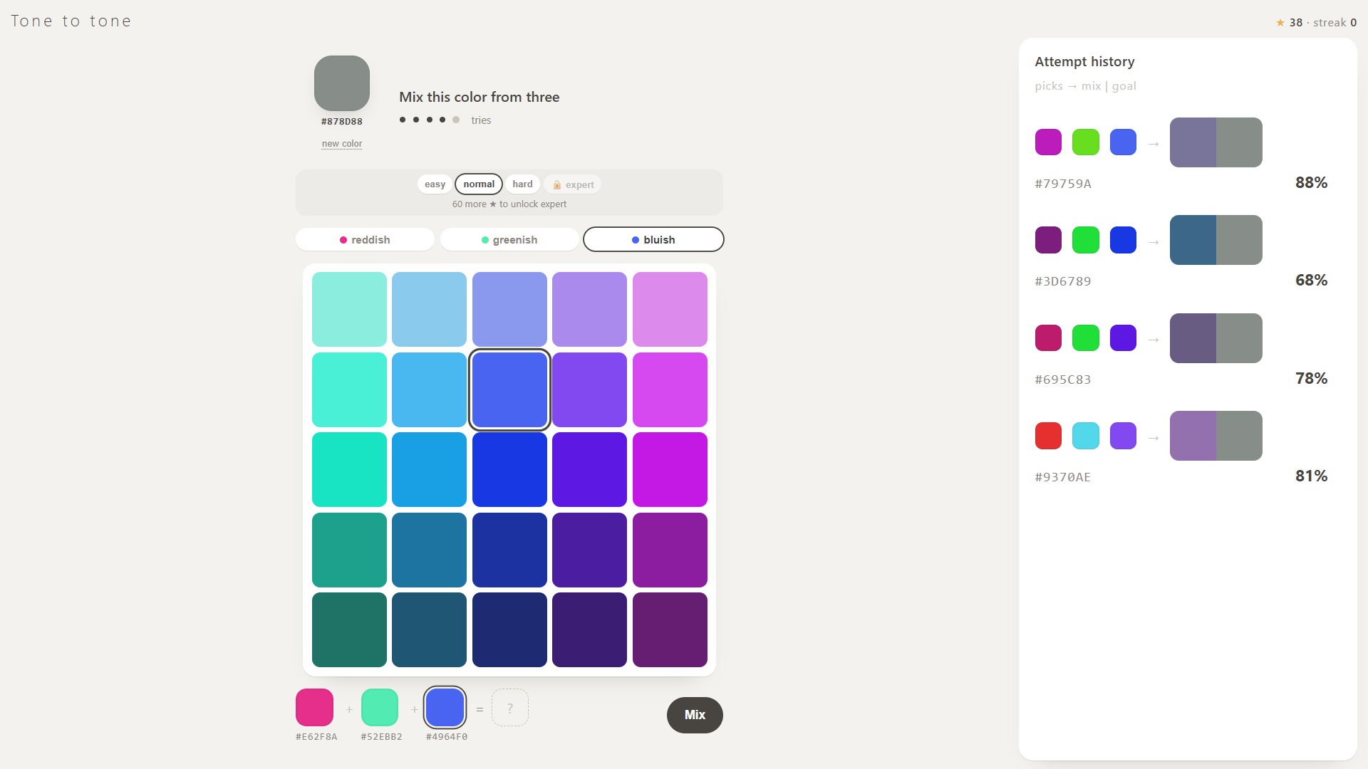Viewport: 1368px width, 769px height.
Task: Pick the bright magenta-pink swatch in the second row
Action: click(x=670, y=389)
